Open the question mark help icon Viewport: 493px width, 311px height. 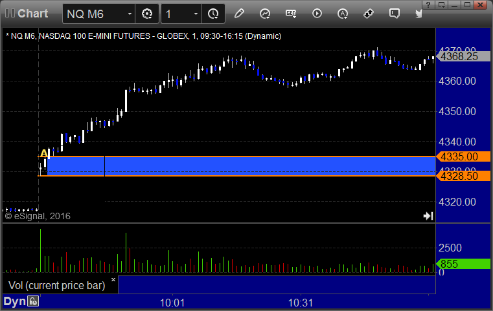[428, 5]
